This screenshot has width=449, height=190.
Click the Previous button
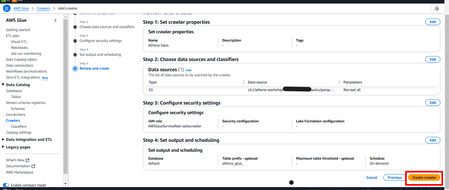pos(395,177)
